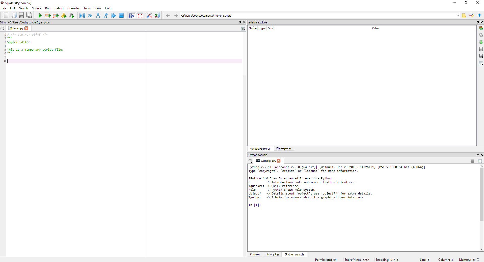Stop the current command in IPython console
This screenshot has width=484, height=262.
pos(472,161)
